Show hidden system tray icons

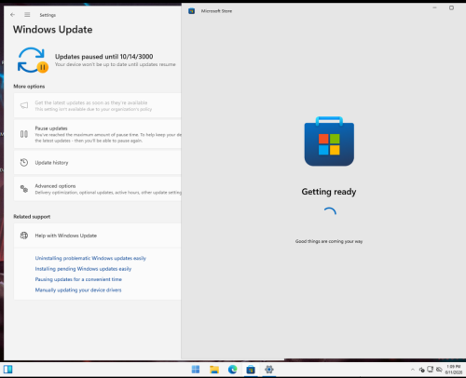coord(413,370)
